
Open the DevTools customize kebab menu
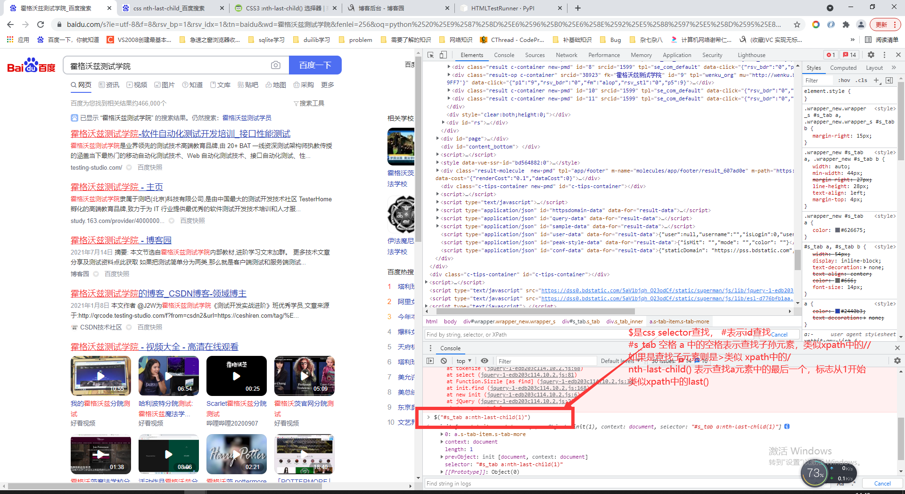(x=884, y=55)
